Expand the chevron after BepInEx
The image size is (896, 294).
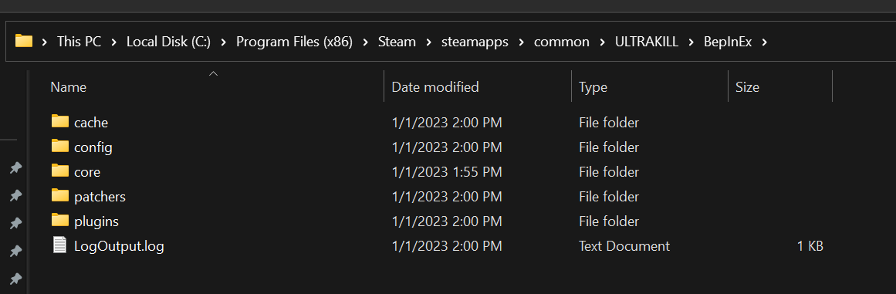coord(765,42)
